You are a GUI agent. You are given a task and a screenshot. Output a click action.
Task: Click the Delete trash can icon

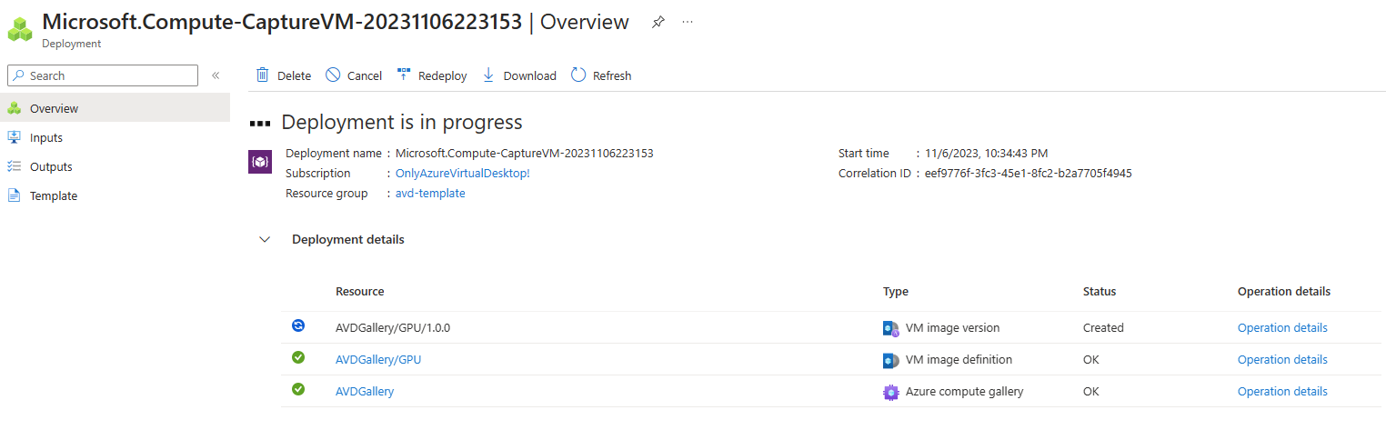click(x=262, y=75)
